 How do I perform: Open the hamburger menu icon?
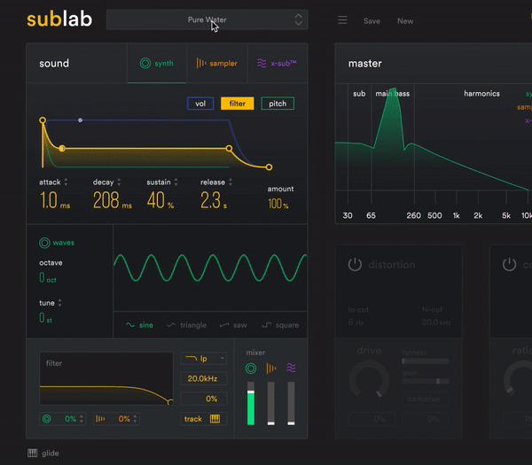tap(342, 20)
